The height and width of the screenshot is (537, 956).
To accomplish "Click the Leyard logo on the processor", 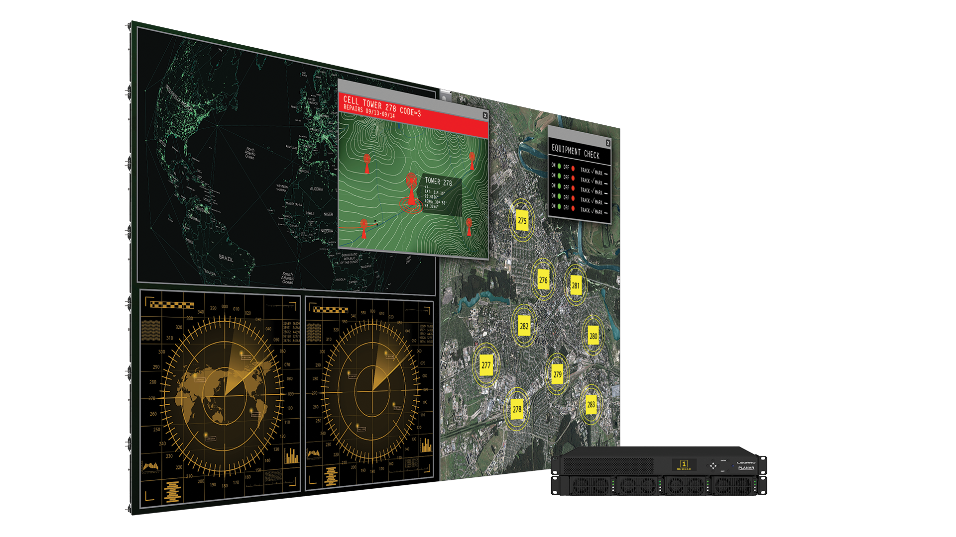I will (x=746, y=462).
